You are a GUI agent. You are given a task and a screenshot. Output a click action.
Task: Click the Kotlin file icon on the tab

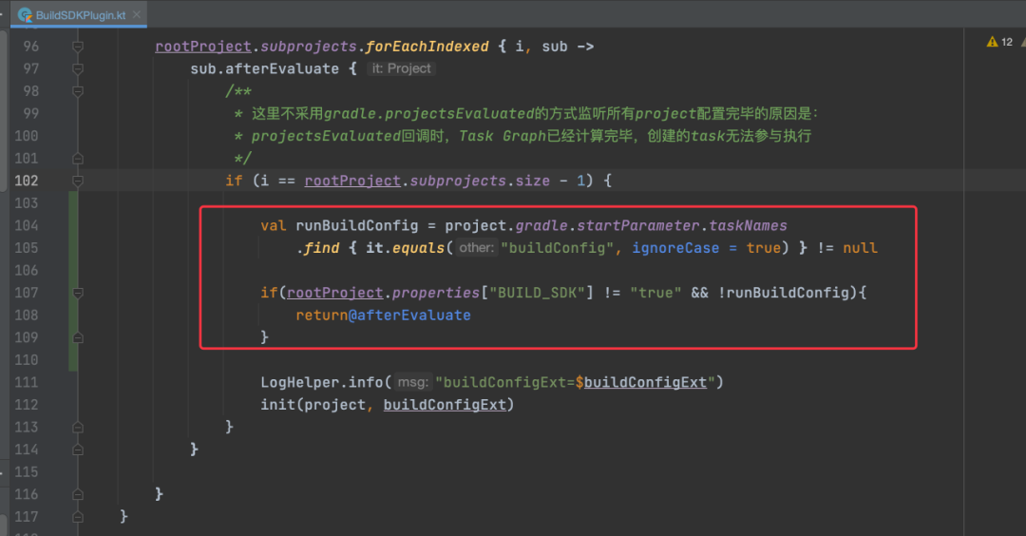pos(25,14)
